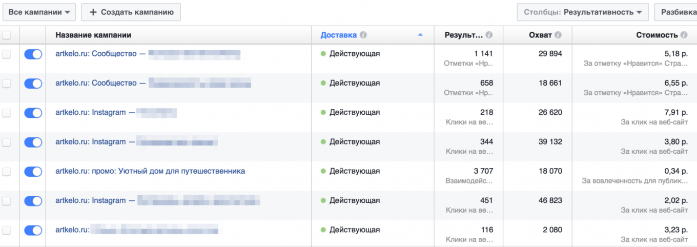Click info icon next to Доставка header
The image size is (697, 247).
point(363,35)
